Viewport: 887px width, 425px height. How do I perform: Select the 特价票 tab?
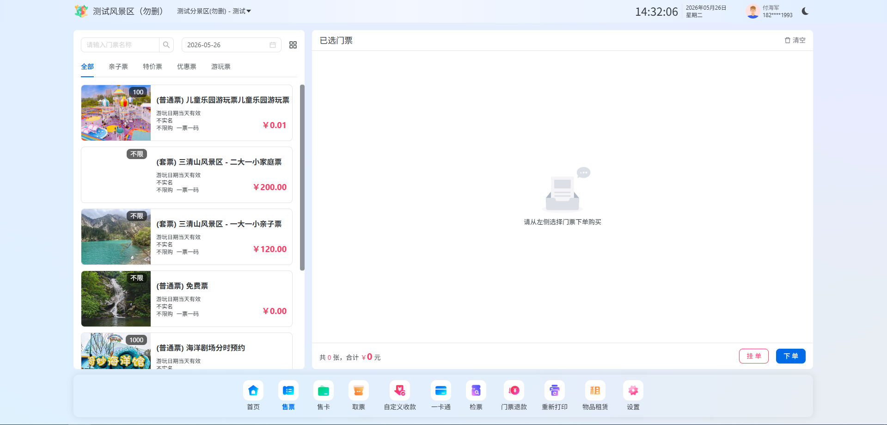coord(153,67)
